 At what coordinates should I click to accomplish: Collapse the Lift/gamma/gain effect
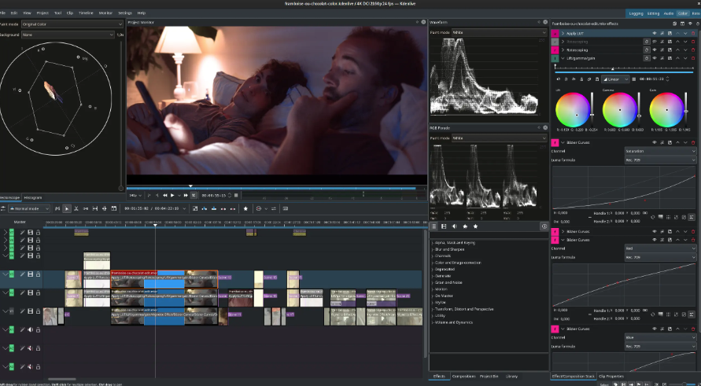click(x=562, y=58)
